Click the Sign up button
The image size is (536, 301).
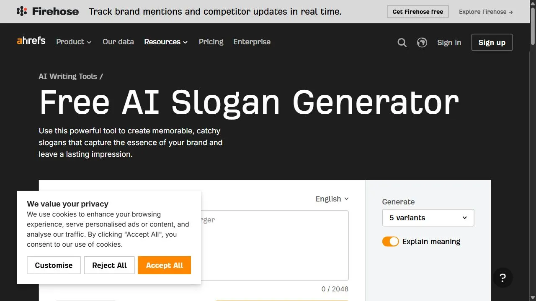click(492, 43)
